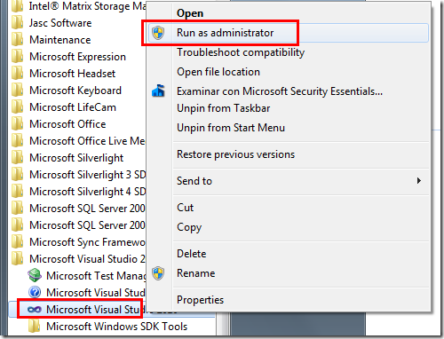Expand the Microsoft Keyboard folder
Image resolution: width=444 pixels, height=339 pixels.
point(67,91)
